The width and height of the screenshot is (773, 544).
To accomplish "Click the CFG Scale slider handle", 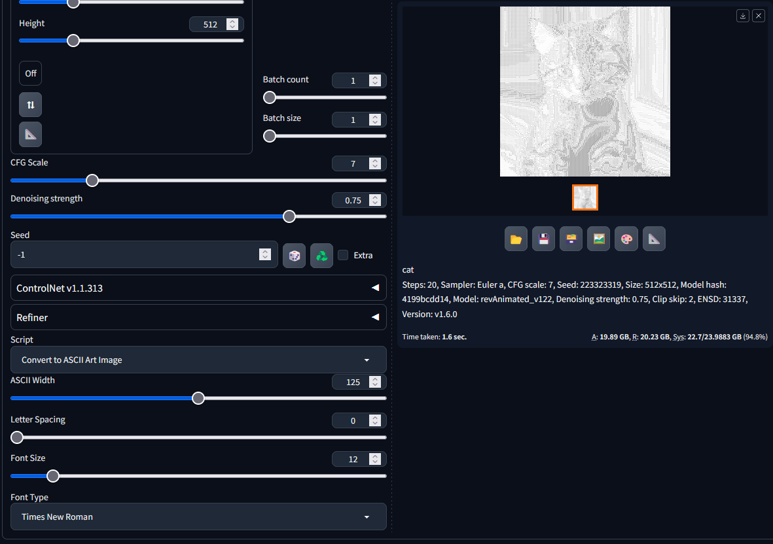I will pos(92,180).
